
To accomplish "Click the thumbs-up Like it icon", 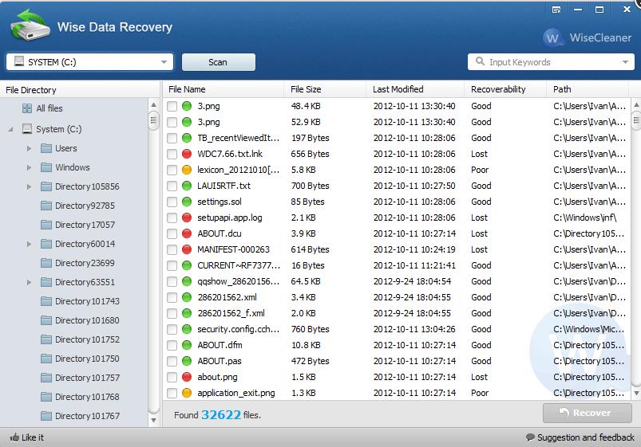I will click(14, 437).
